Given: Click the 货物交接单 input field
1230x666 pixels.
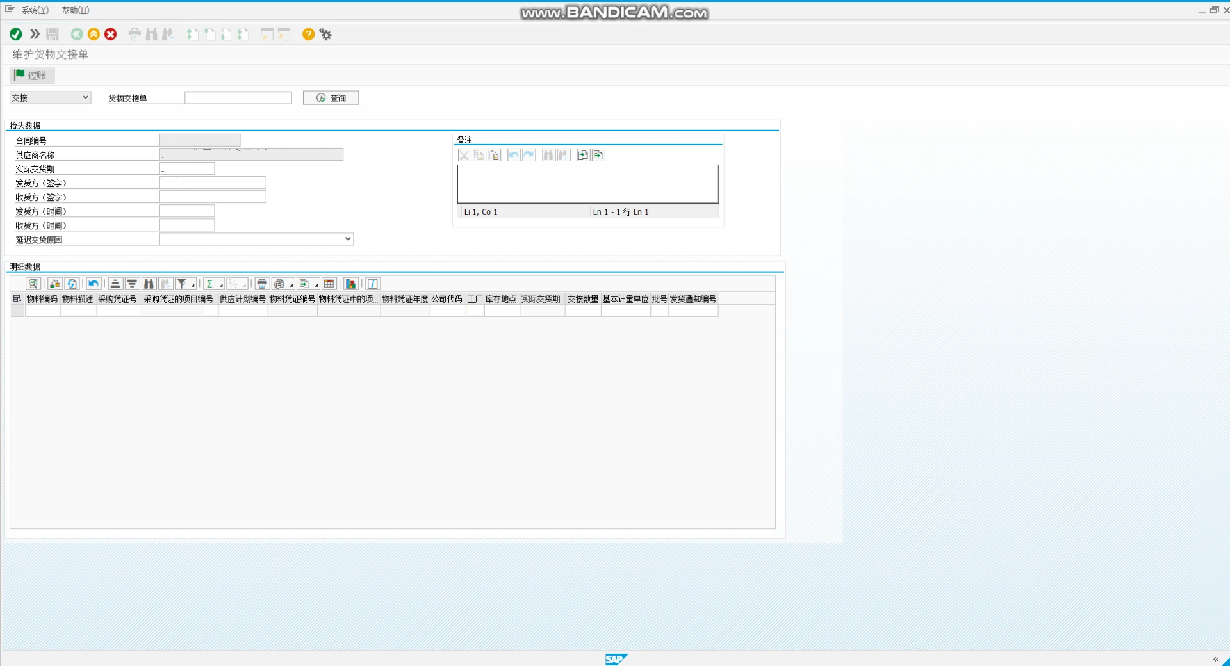Looking at the screenshot, I should pyautogui.click(x=238, y=98).
